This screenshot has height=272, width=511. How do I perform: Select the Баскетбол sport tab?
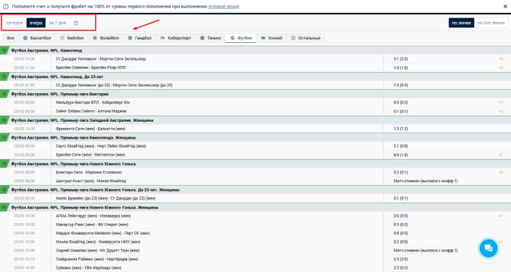(37, 38)
